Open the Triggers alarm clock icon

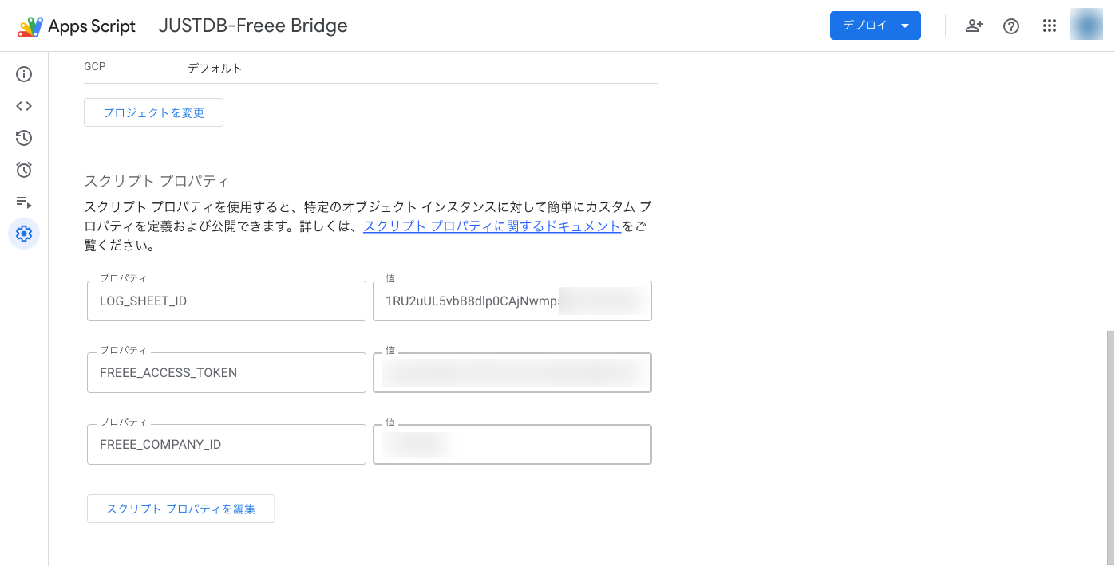click(x=24, y=170)
